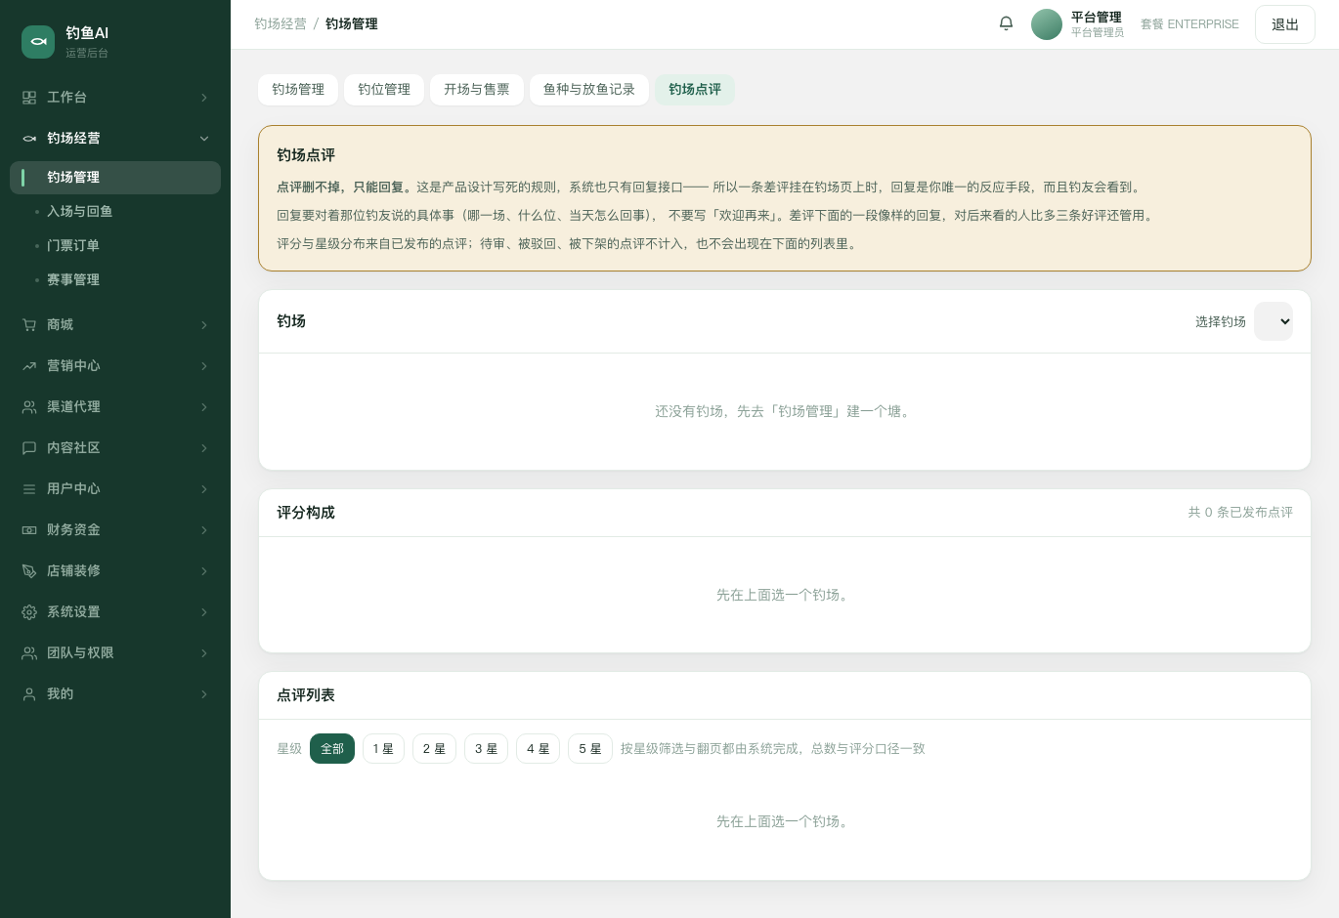Open the 选择钓场 dropdown

click(x=1273, y=321)
